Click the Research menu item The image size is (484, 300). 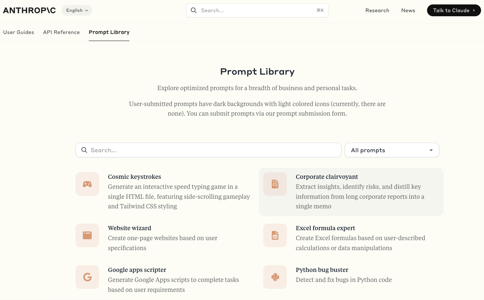pyautogui.click(x=377, y=10)
